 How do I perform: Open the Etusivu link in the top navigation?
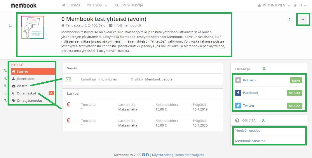(x=71, y=5)
